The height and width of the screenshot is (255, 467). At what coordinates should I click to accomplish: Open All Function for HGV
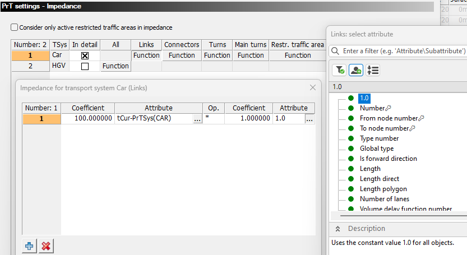click(115, 66)
